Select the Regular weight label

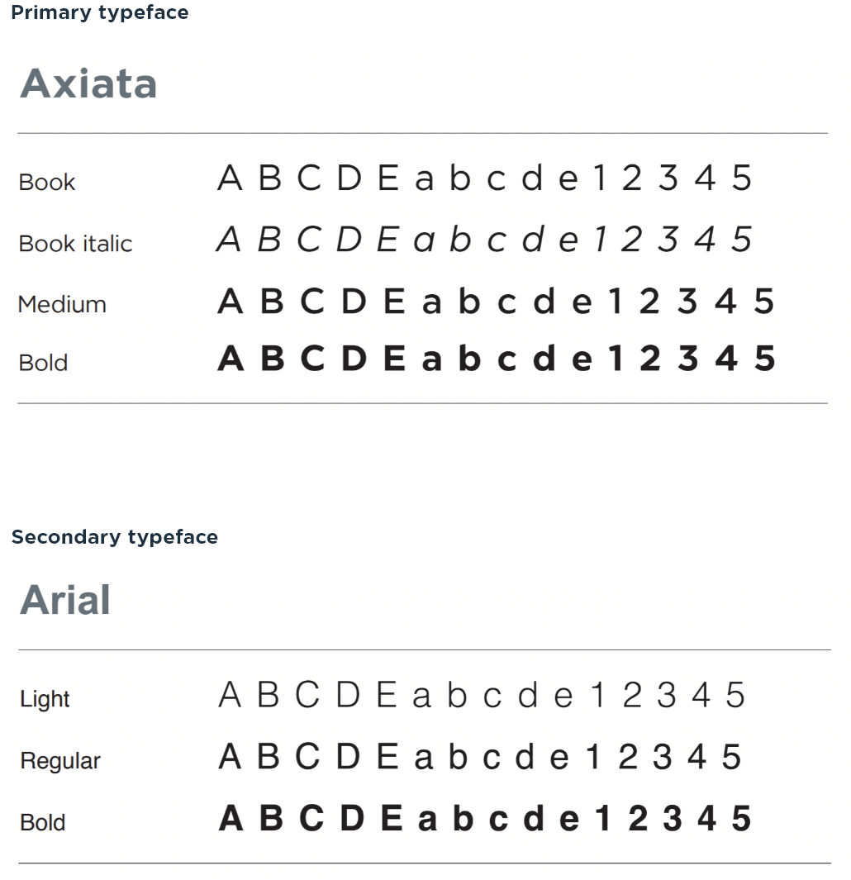(x=60, y=761)
